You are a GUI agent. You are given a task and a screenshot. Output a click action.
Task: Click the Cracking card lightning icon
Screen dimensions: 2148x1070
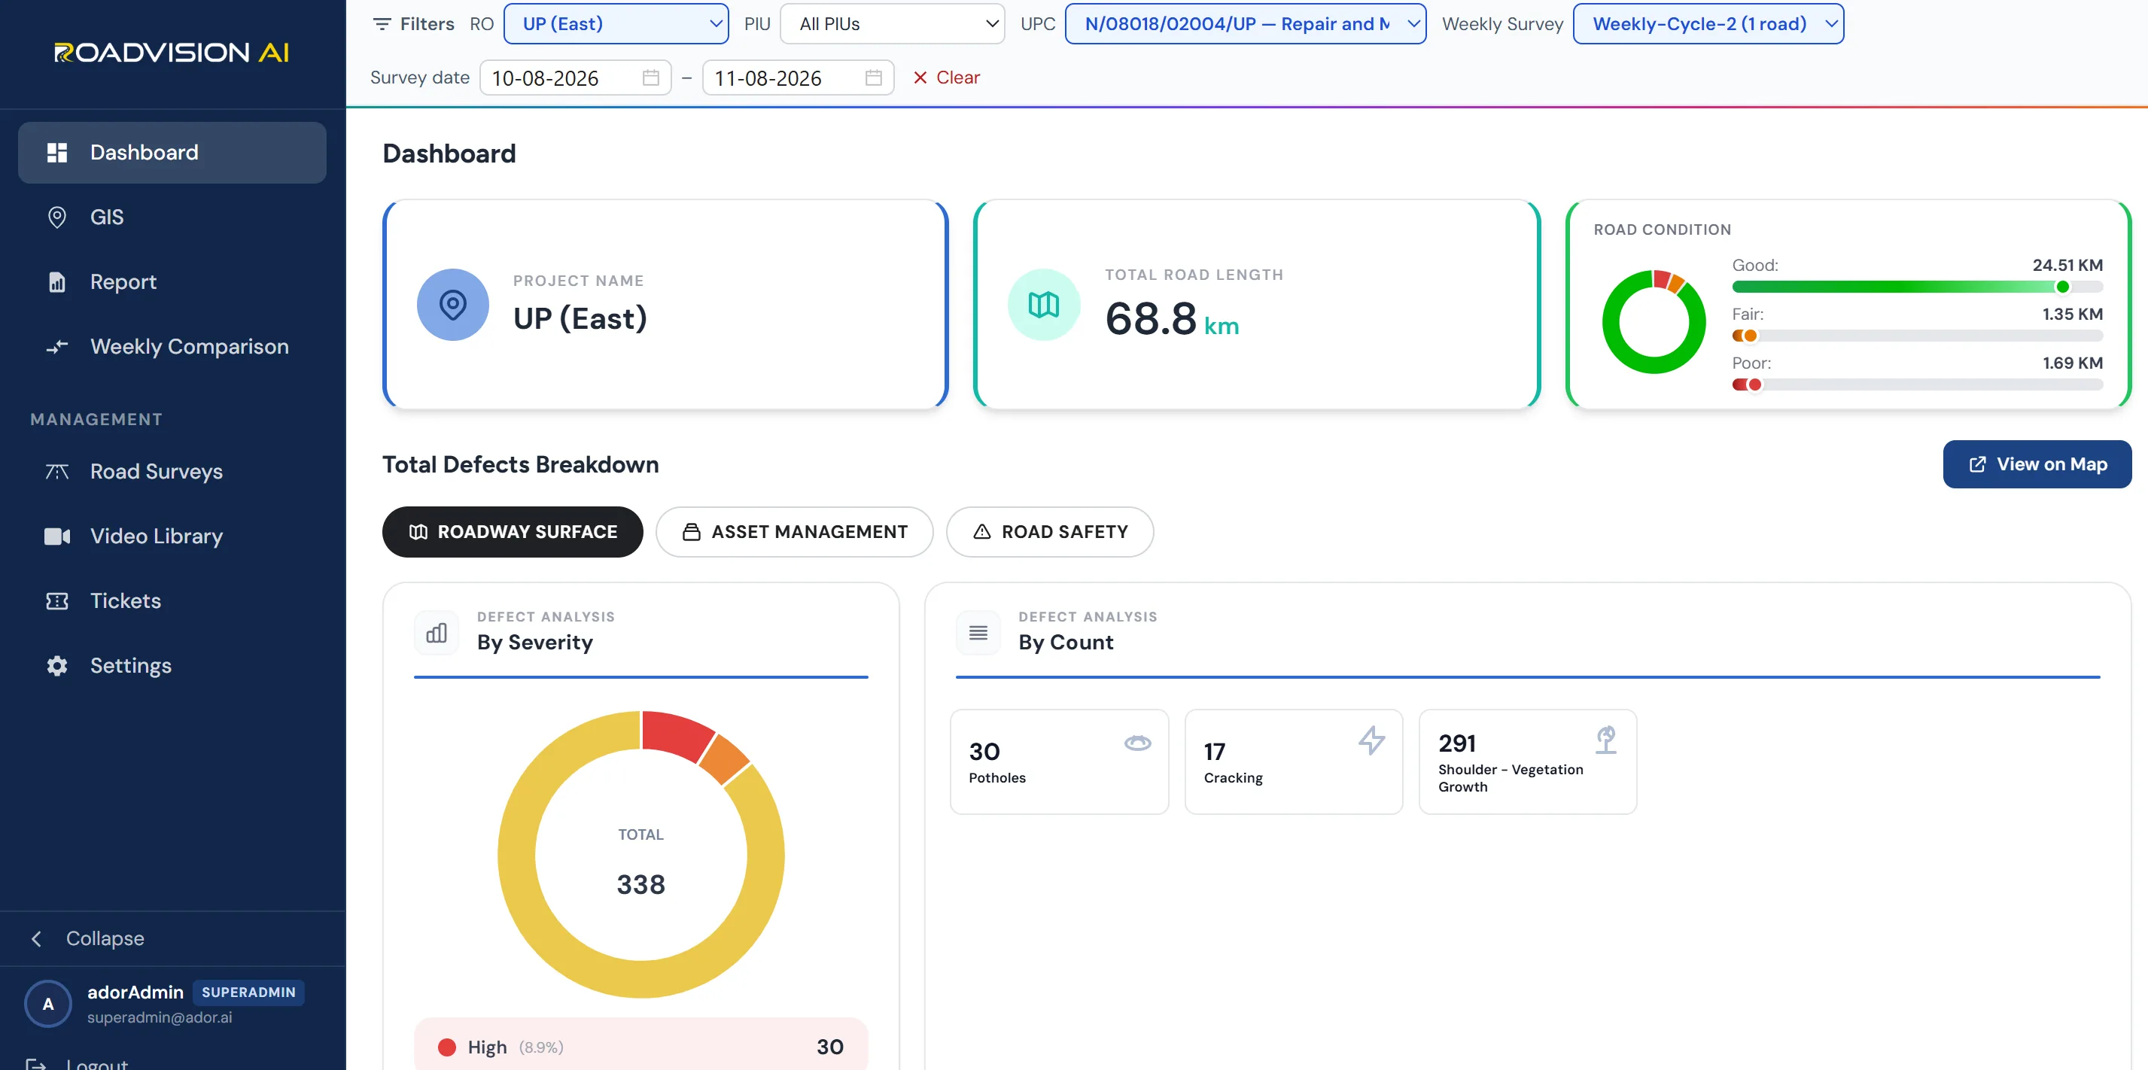(1372, 740)
